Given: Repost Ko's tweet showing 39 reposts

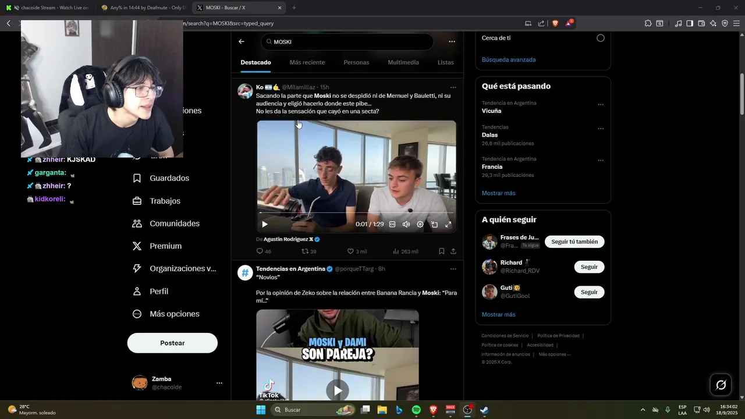Looking at the screenshot, I should pos(308,251).
